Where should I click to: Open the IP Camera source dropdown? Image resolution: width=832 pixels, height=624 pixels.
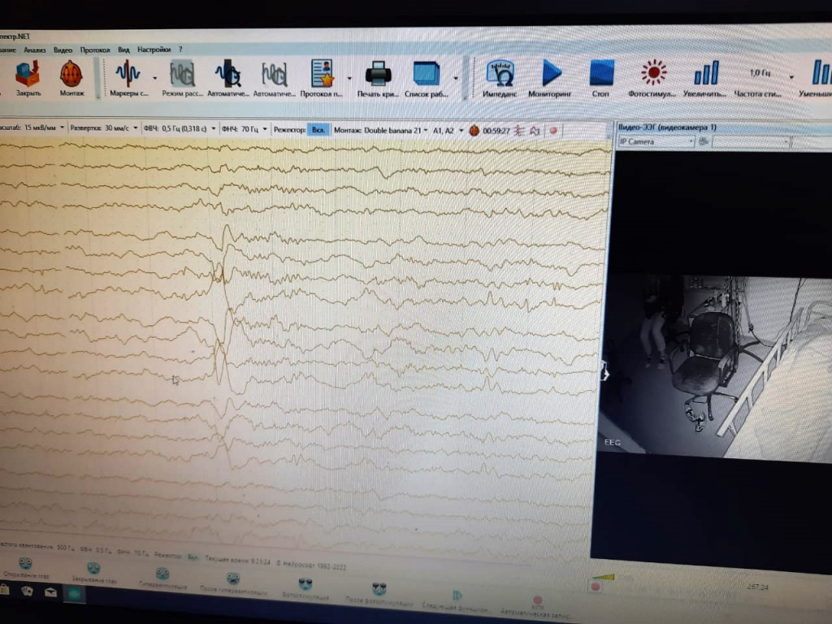coord(656,141)
